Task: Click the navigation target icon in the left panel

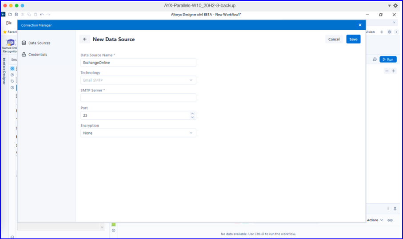Action: 12,75
